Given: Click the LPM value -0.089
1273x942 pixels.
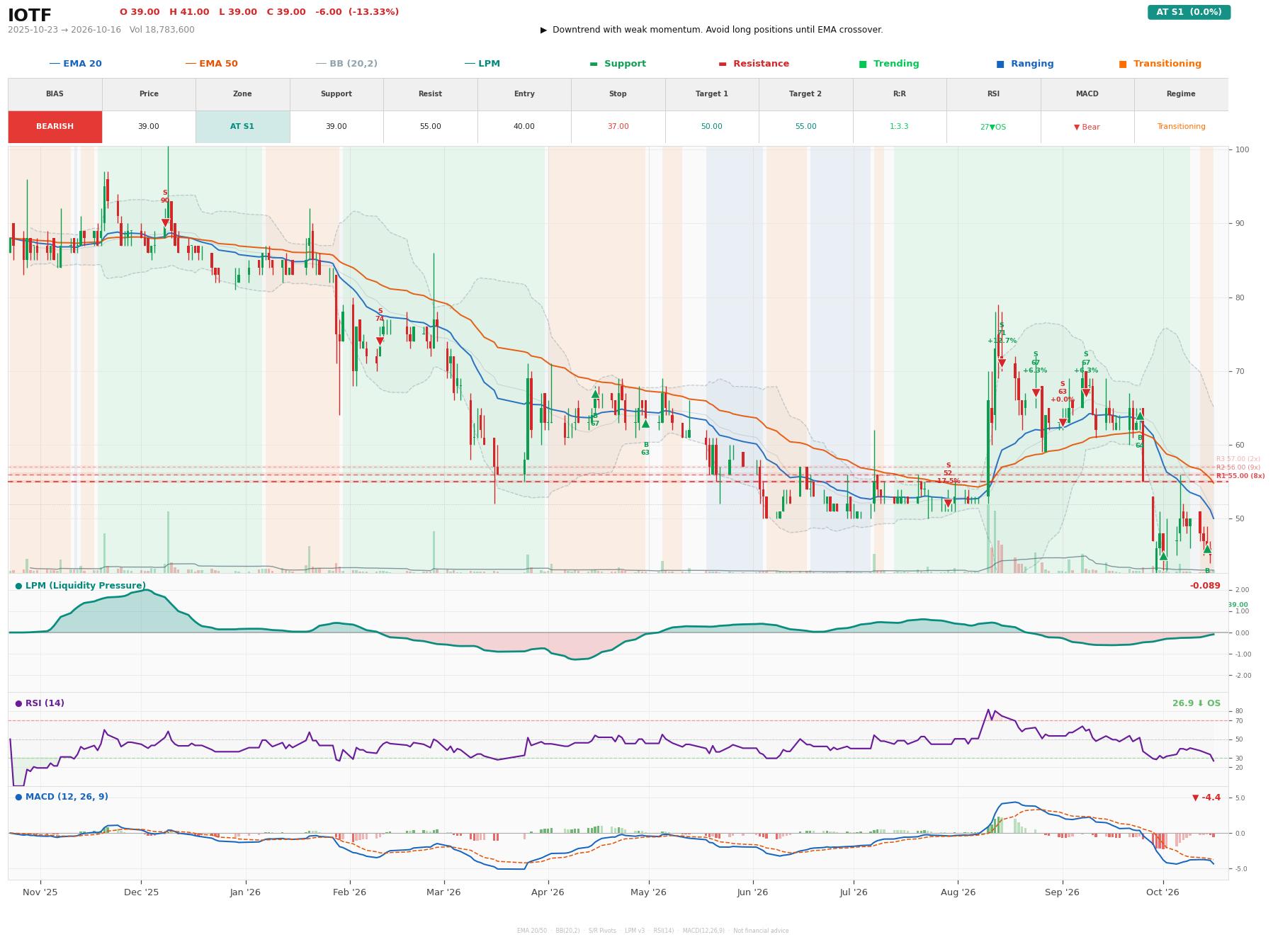Looking at the screenshot, I should pos(1205,586).
